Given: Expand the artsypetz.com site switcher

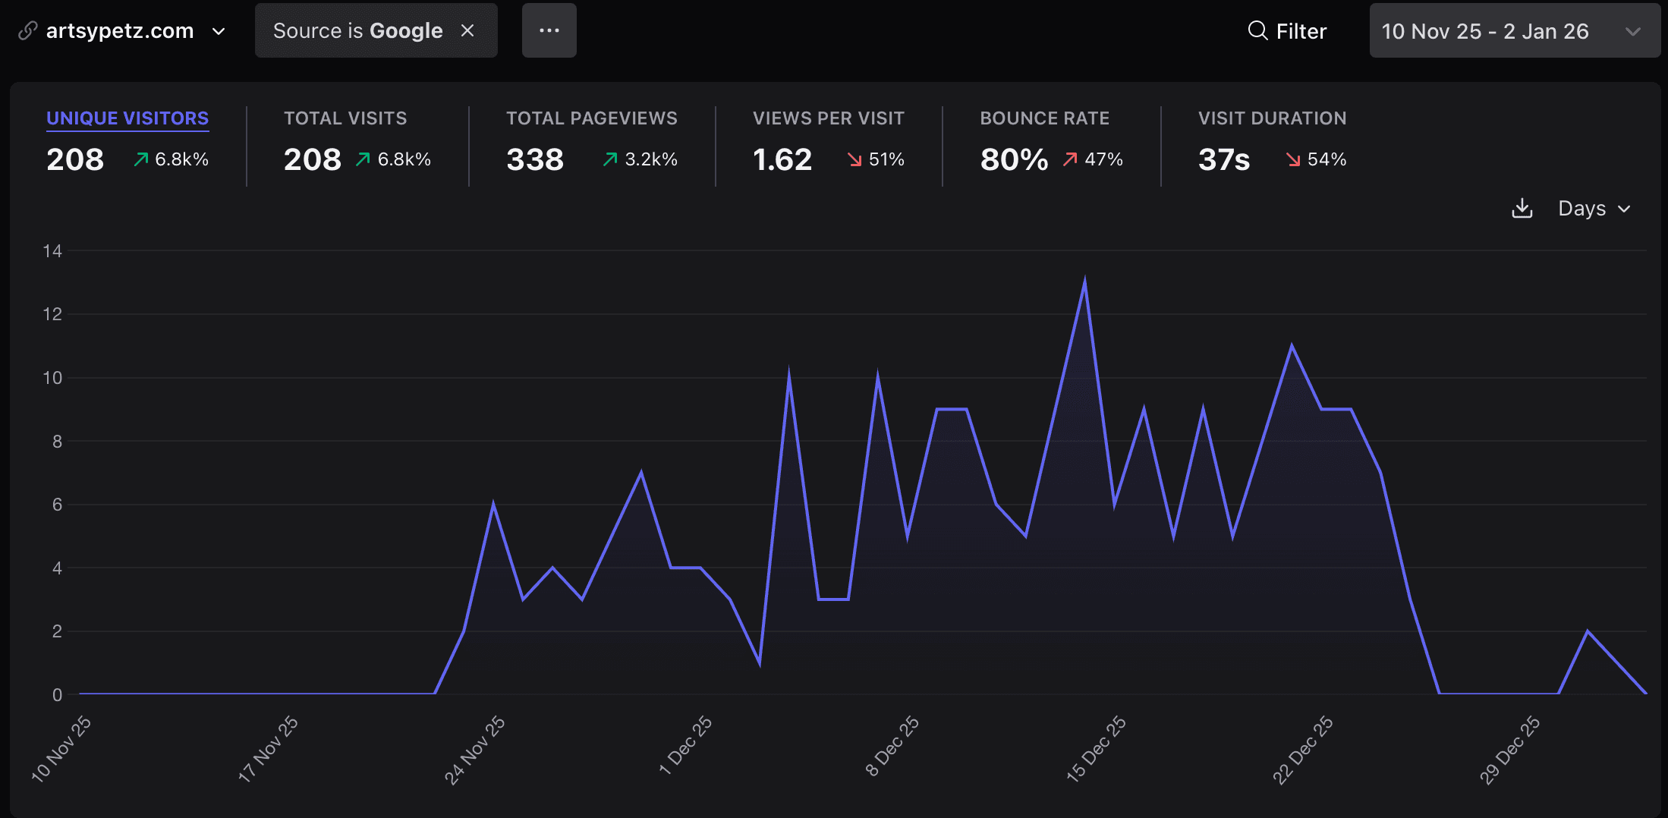Looking at the screenshot, I should click(219, 31).
